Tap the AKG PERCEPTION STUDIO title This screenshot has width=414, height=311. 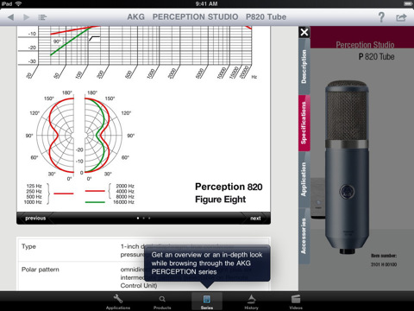tap(207, 17)
